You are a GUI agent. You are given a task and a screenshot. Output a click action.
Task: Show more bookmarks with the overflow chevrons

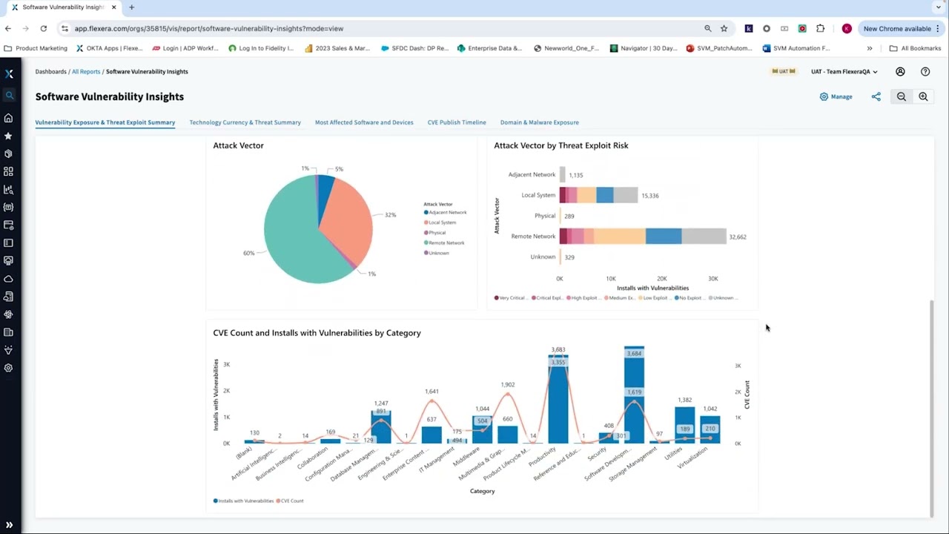(x=870, y=48)
